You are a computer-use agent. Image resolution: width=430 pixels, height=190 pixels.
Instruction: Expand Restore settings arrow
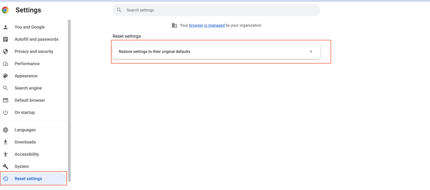point(311,52)
